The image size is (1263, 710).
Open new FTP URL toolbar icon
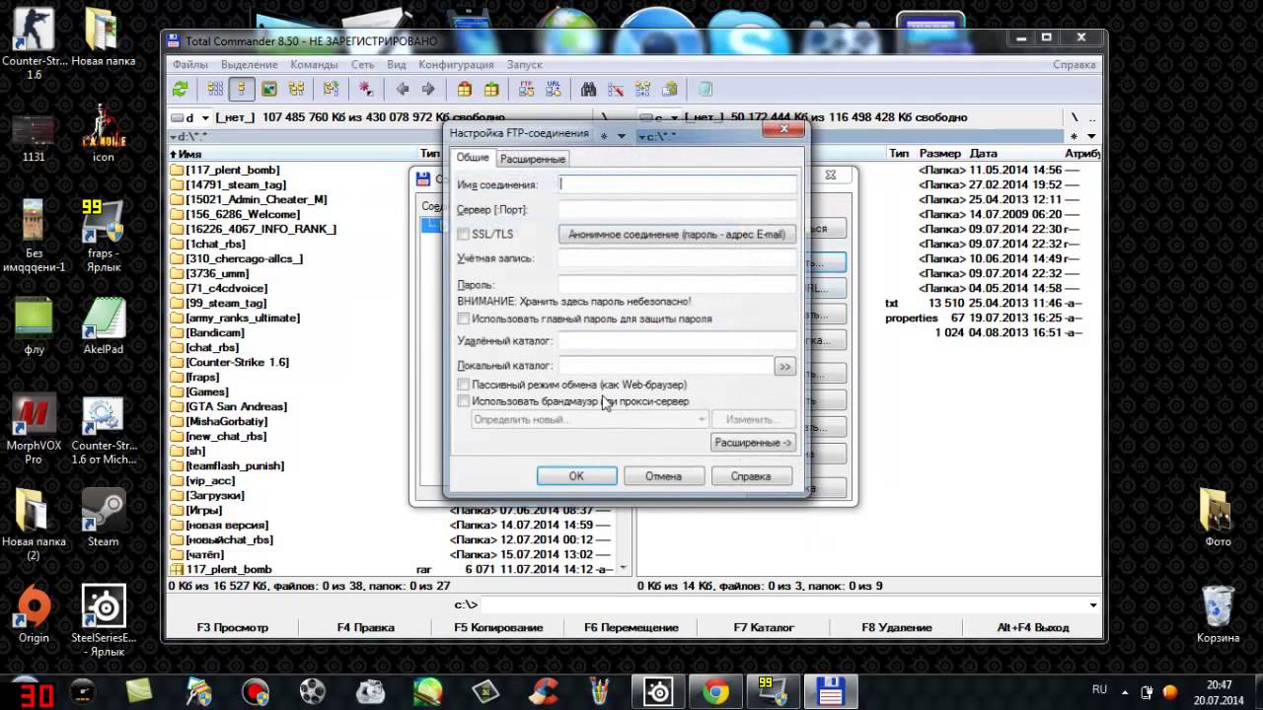(553, 89)
